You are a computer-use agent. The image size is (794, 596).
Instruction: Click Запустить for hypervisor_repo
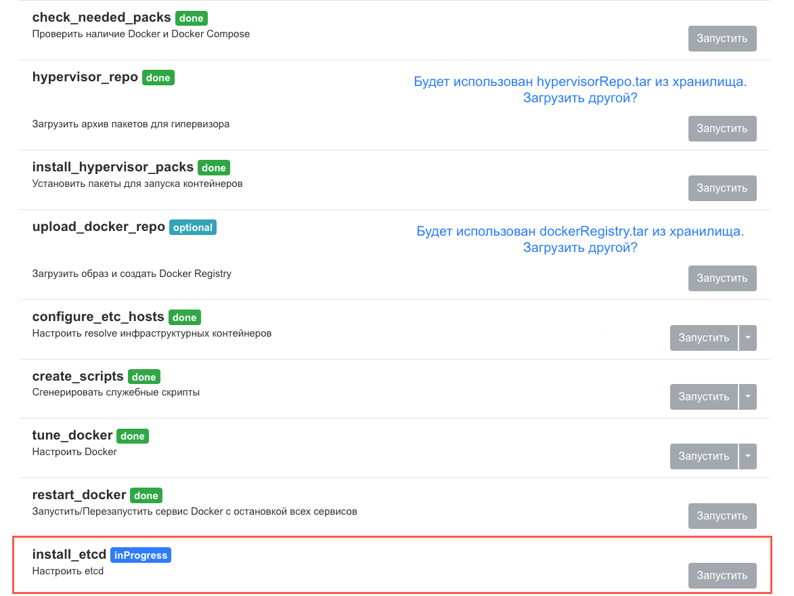click(x=722, y=129)
